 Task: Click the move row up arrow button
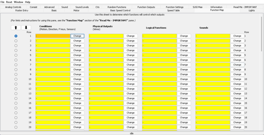coord(16,28)
